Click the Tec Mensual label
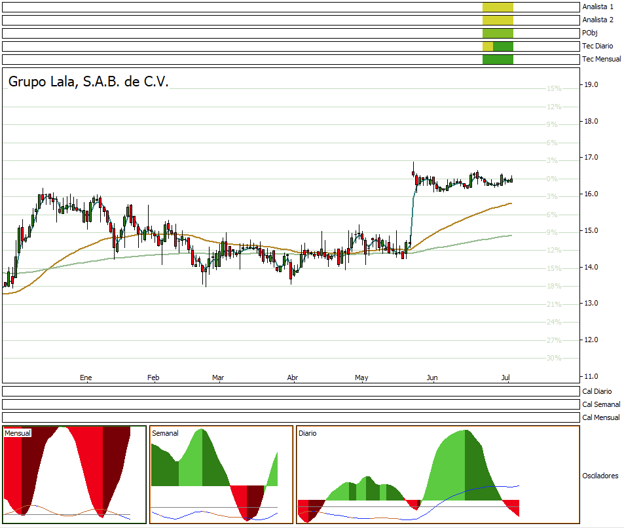Viewport: 624px width, 528px height. (601, 60)
